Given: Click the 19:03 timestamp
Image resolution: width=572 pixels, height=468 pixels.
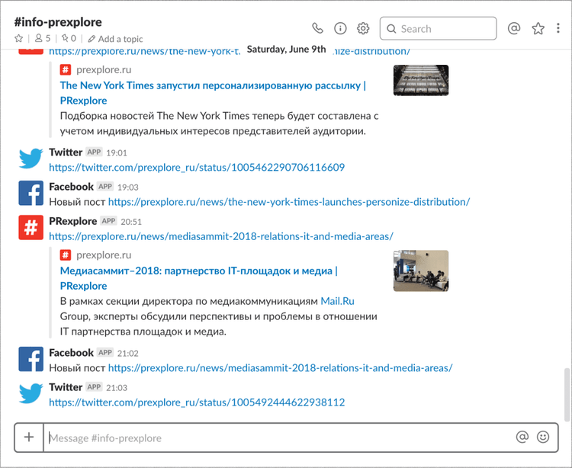Looking at the screenshot, I should [128, 188].
